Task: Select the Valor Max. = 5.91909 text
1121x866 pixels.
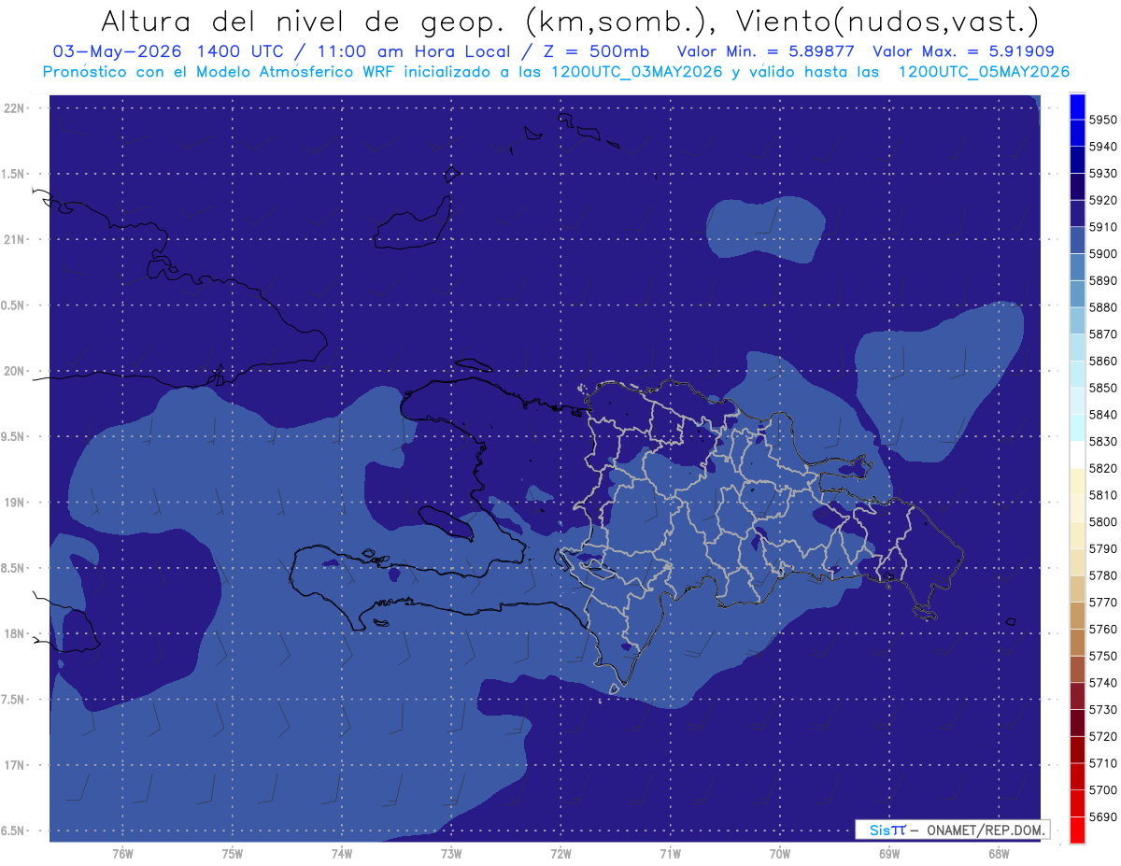Action: click(x=963, y=51)
